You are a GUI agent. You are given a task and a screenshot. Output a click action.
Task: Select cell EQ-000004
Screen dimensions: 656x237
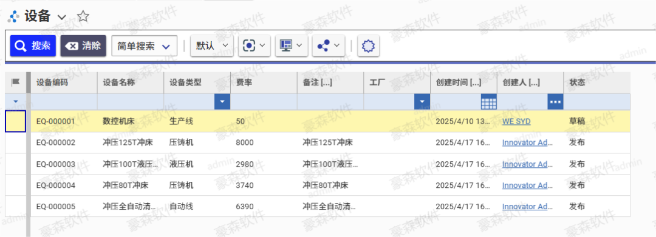(x=64, y=185)
